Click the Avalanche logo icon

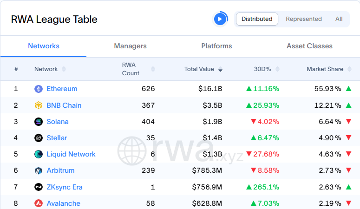coord(39,203)
